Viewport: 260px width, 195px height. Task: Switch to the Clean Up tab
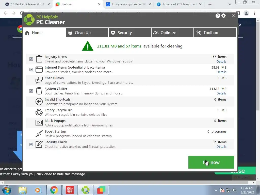(87, 33)
